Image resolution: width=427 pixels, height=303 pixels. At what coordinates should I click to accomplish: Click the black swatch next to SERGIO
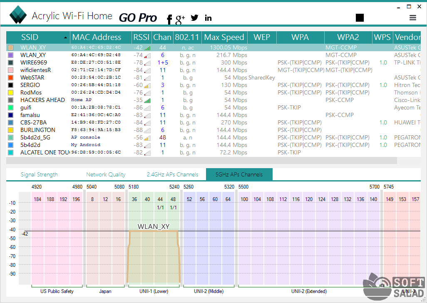click(11, 85)
